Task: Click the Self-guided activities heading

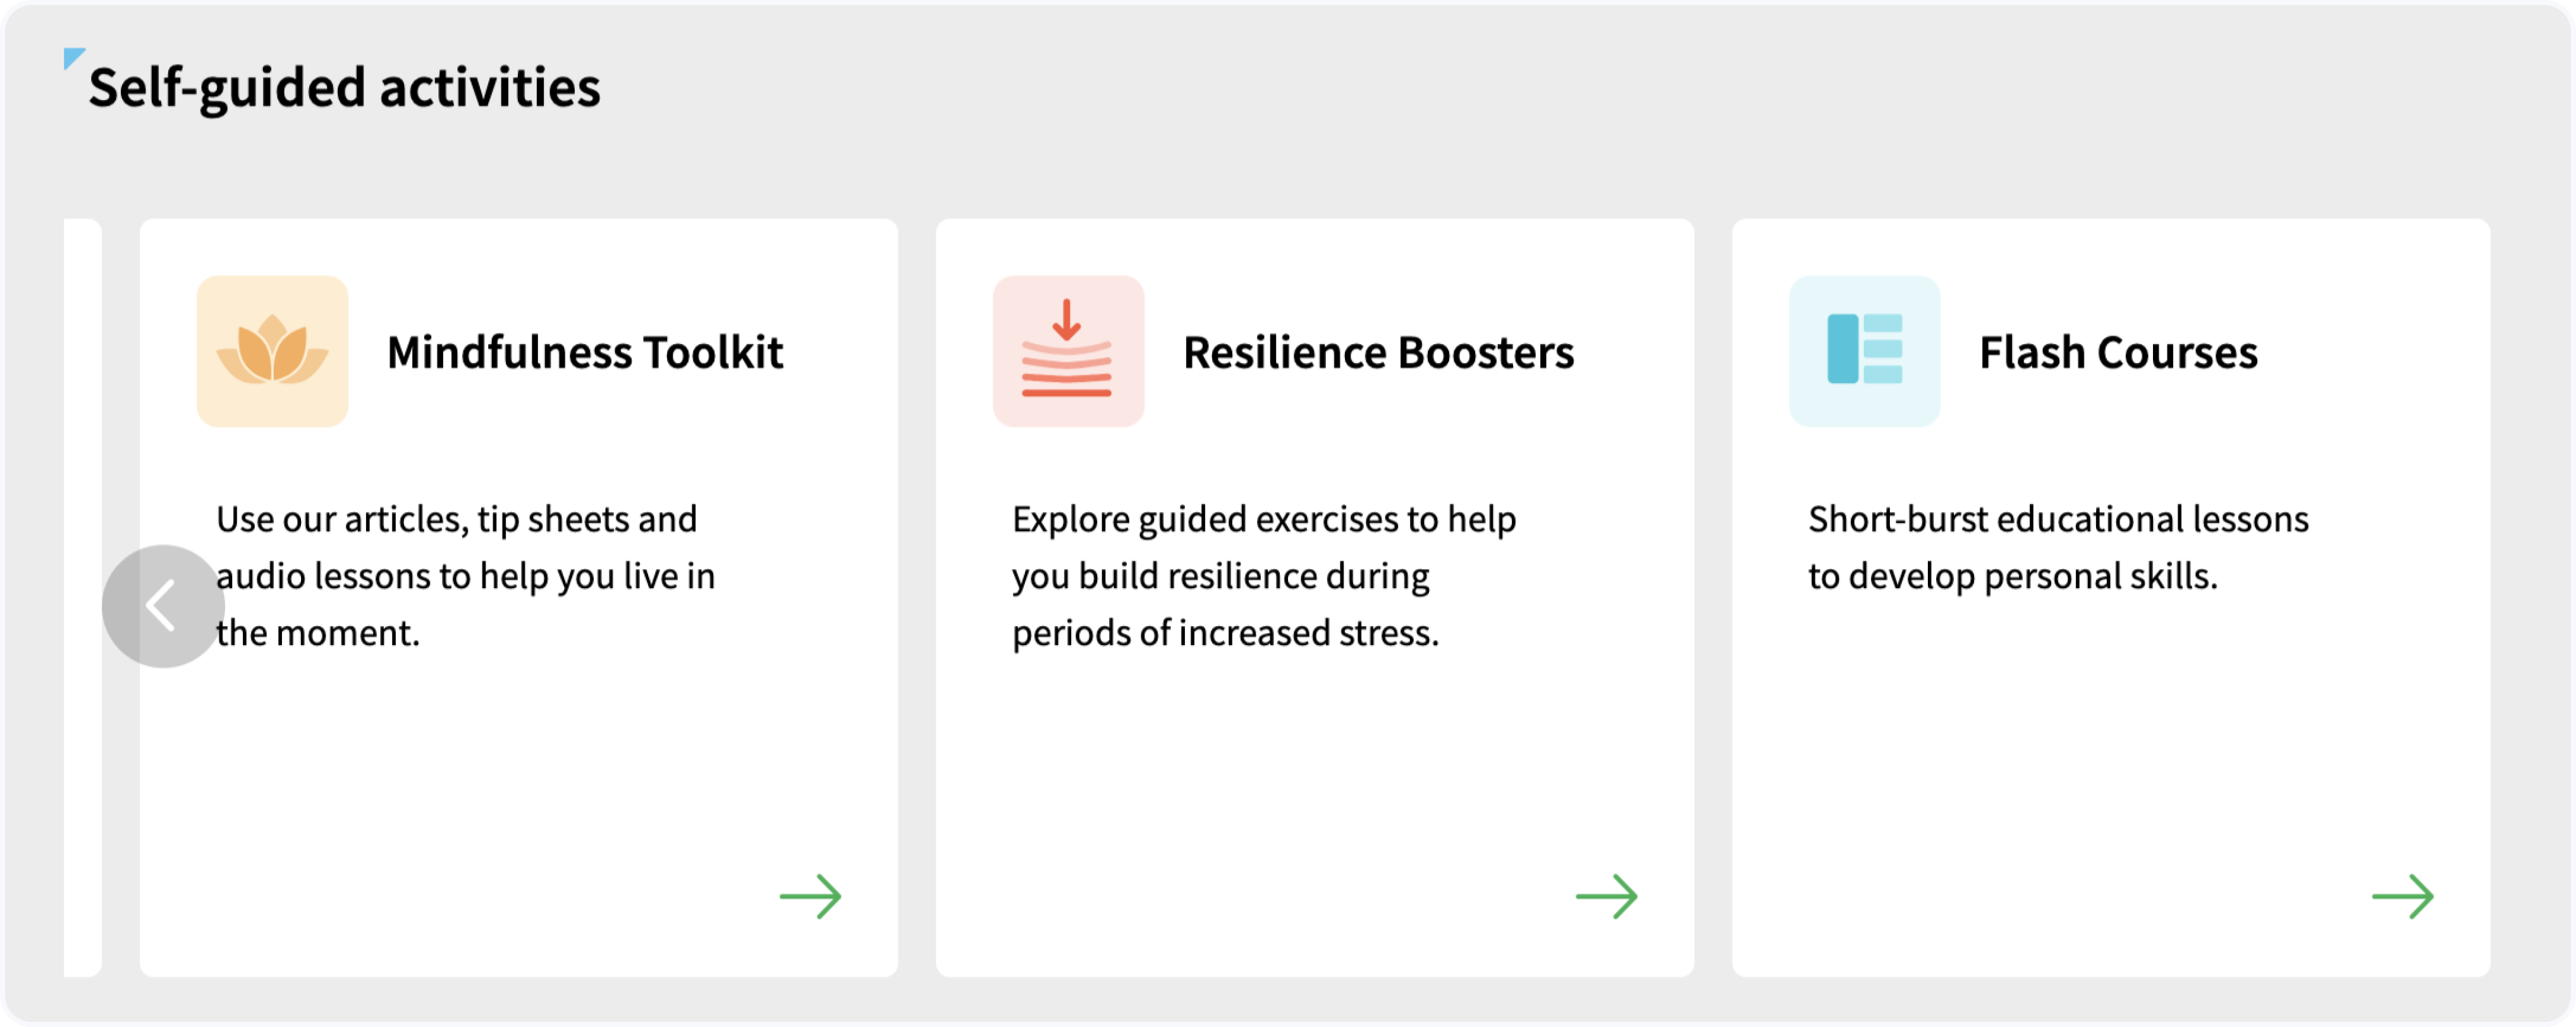Action: click(x=345, y=88)
